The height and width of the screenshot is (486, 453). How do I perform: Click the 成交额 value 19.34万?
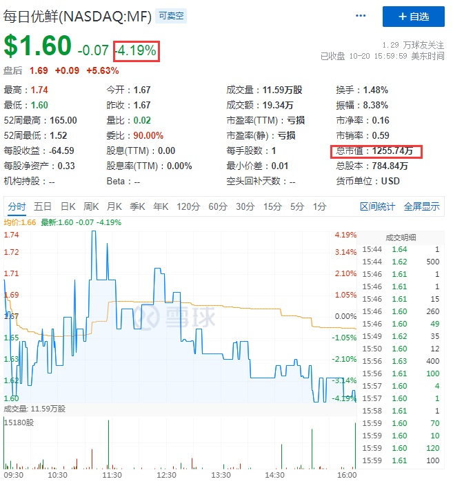click(278, 106)
